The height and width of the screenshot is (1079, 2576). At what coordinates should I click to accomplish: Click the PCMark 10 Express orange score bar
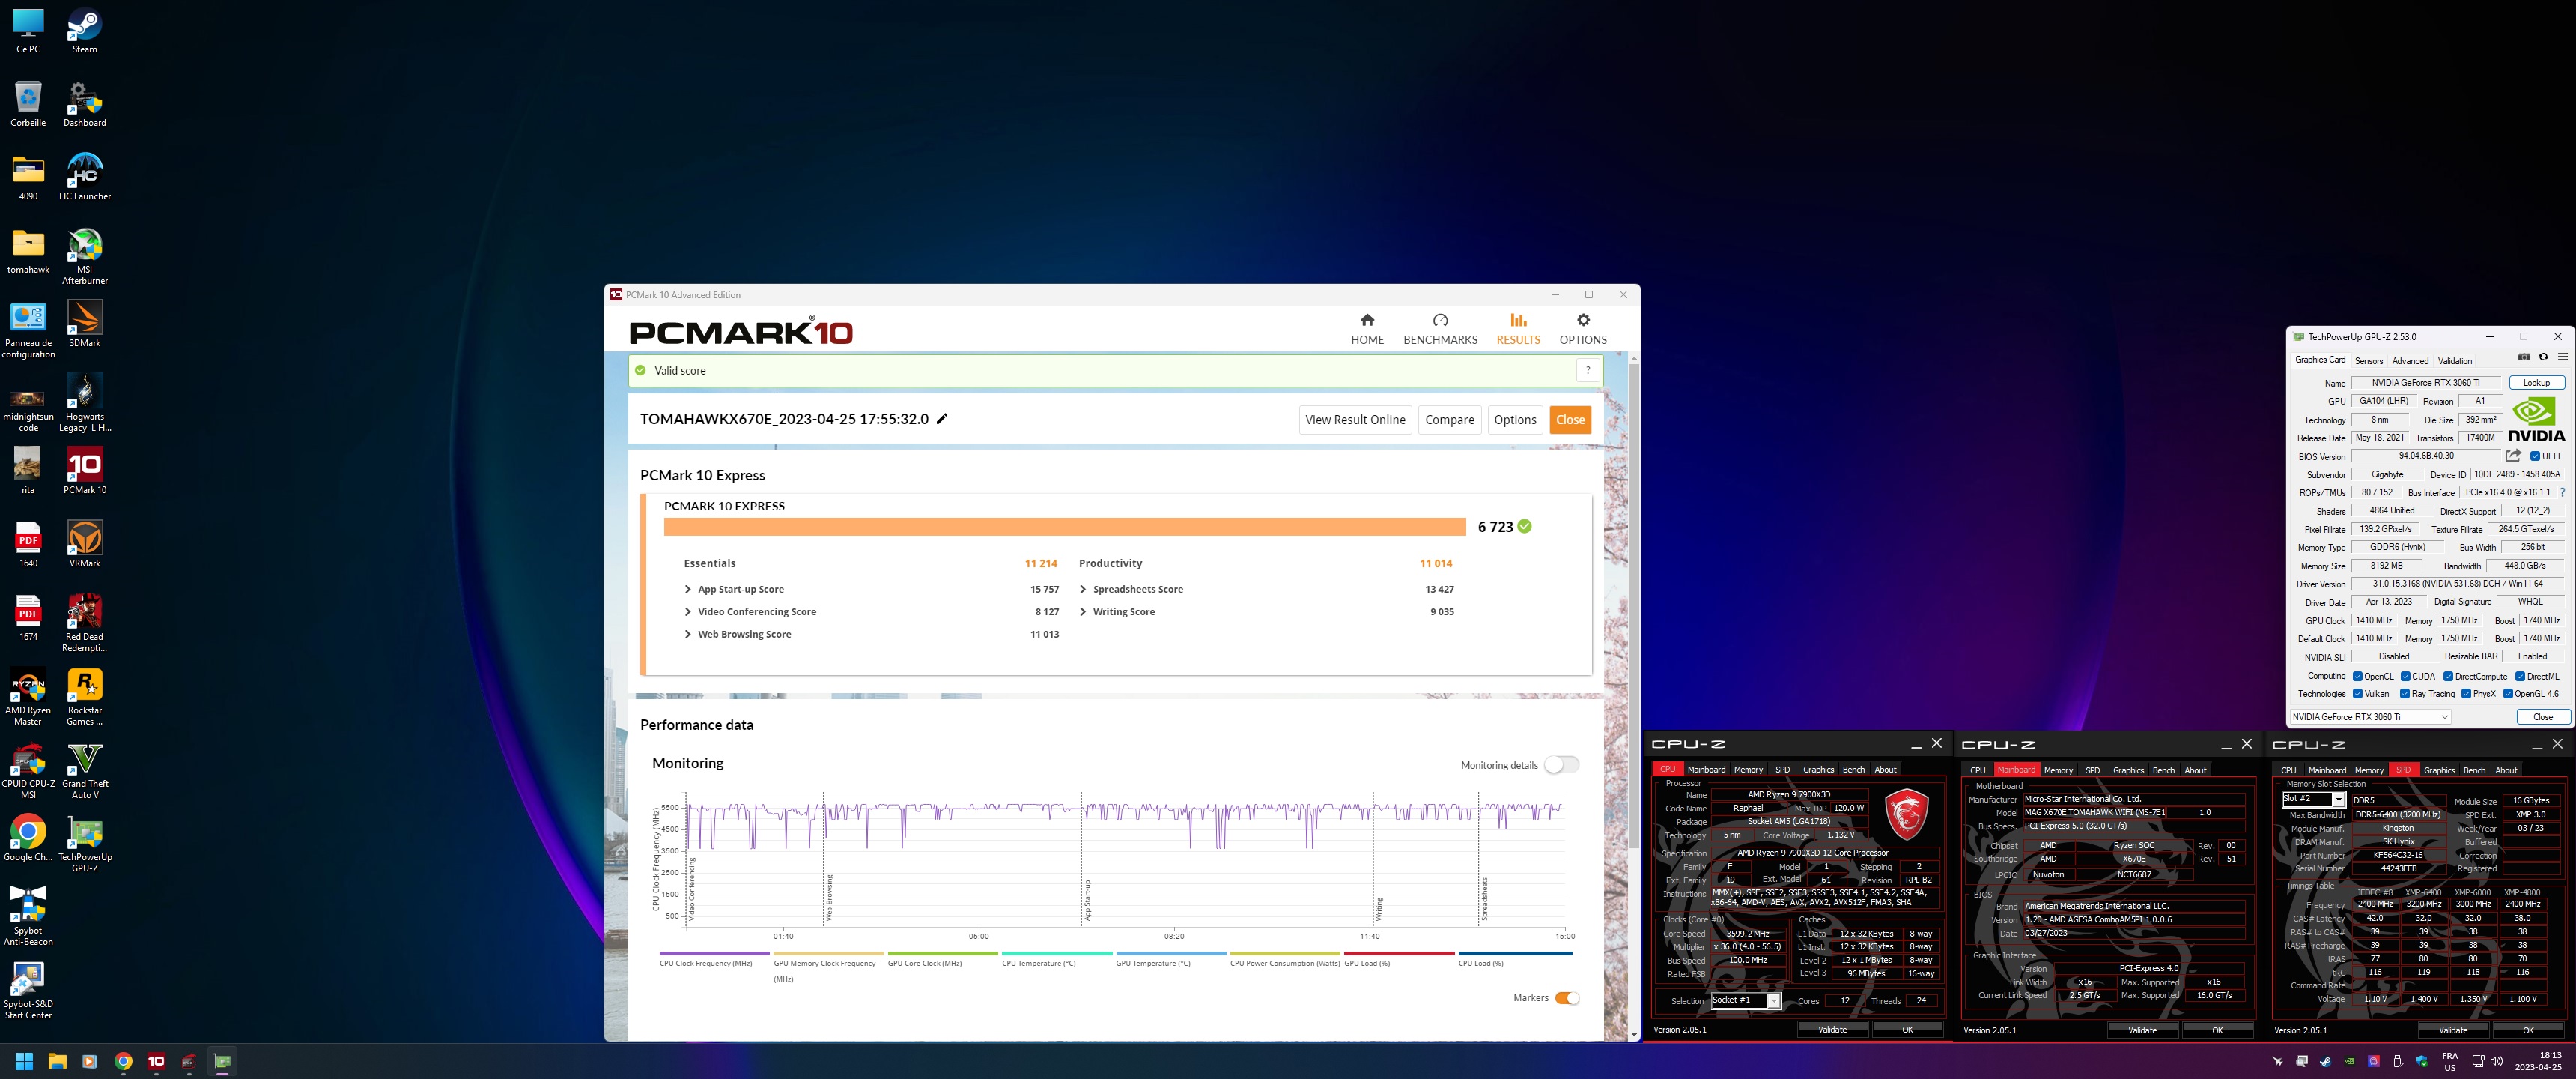[x=1064, y=527]
